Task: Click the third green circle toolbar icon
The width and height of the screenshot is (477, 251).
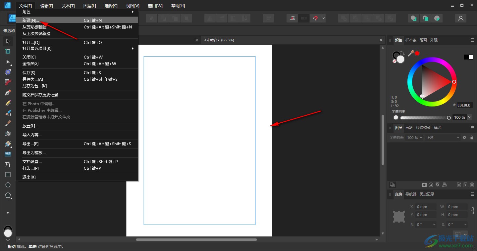Action: [x=437, y=18]
